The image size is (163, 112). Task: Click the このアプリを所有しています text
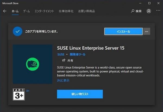[42, 31]
